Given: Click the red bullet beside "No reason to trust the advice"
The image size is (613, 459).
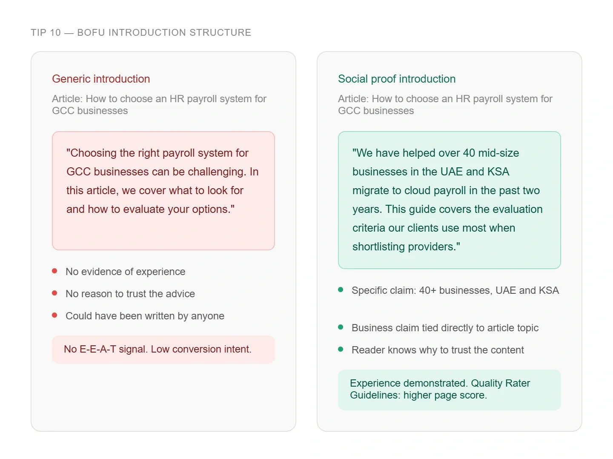Looking at the screenshot, I should [x=54, y=293].
